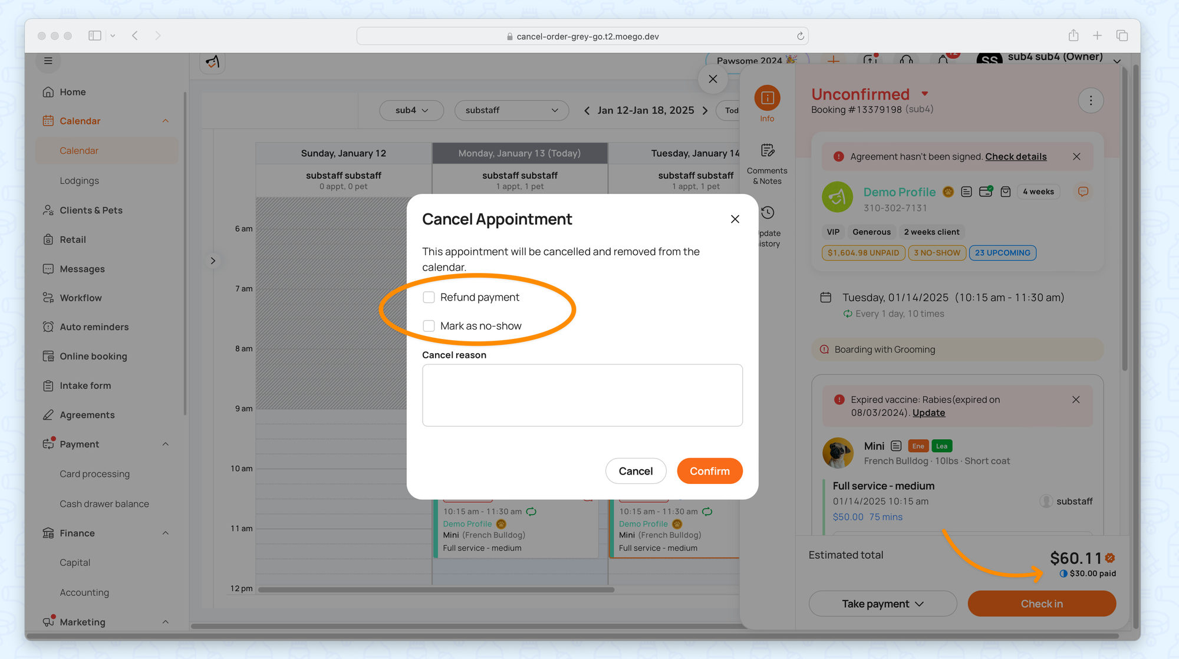Open the Info panel icon
This screenshot has height=659, width=1179.
pyautogui.click(x=766, y=98)
